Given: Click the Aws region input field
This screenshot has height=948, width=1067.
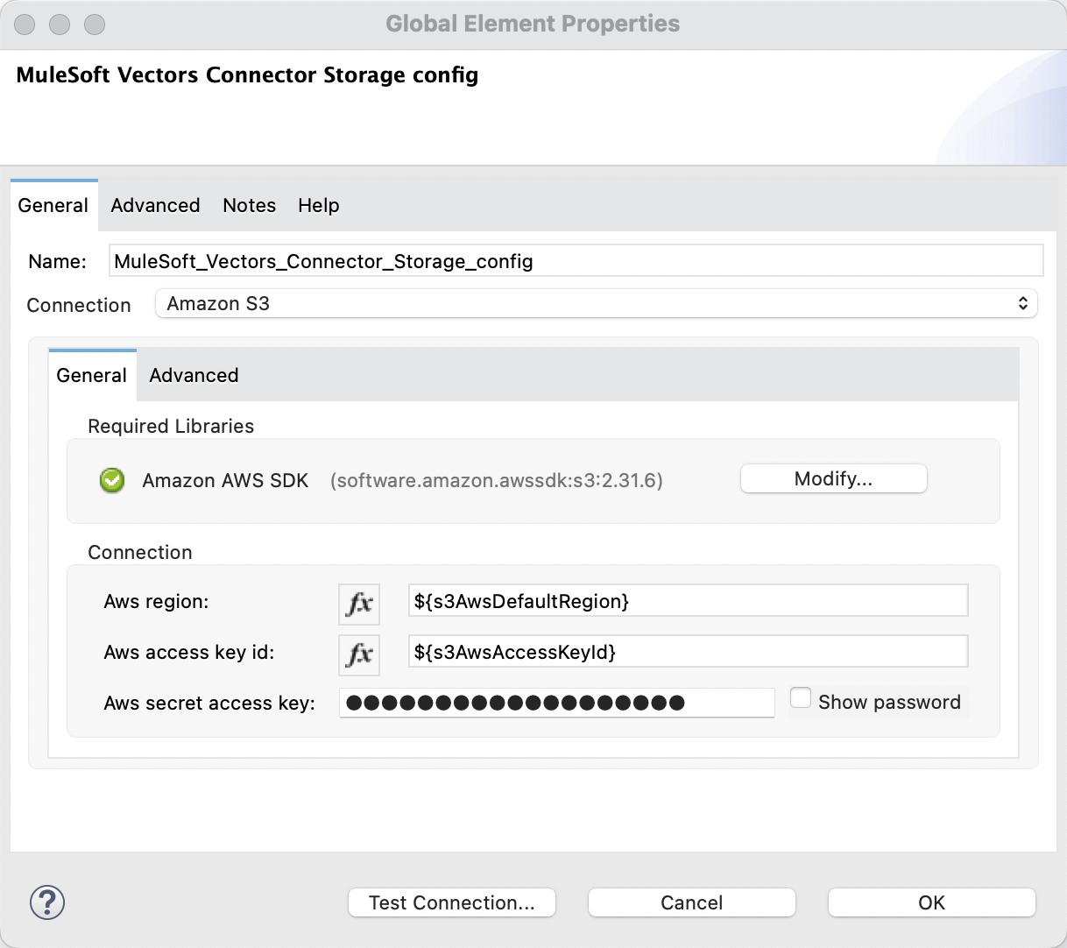Looking at the screenshot, I should 688,601.
